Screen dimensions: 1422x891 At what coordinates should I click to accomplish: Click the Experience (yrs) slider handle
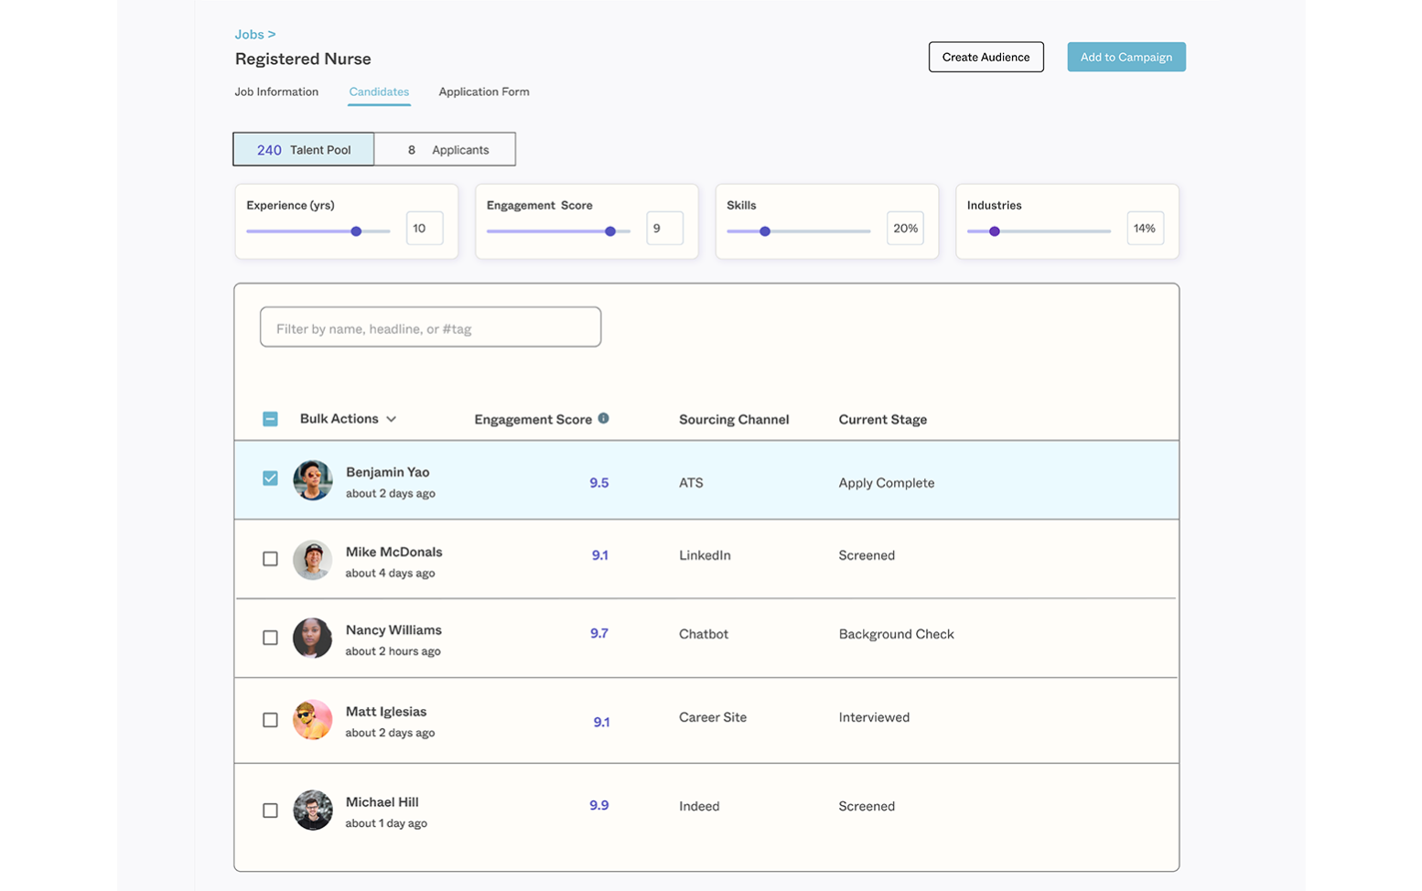coord(356,231)
